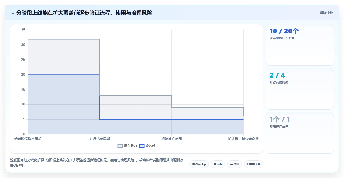Click the y-axis value 5
The width and height of the screenshot is (344, 178).
(24, 119)
